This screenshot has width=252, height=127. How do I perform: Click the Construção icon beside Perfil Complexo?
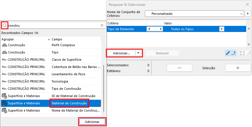coord(4,45)
